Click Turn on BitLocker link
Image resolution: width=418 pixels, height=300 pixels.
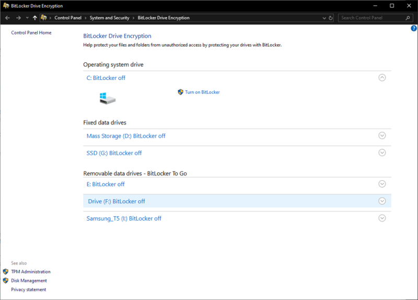pos(202,92)
